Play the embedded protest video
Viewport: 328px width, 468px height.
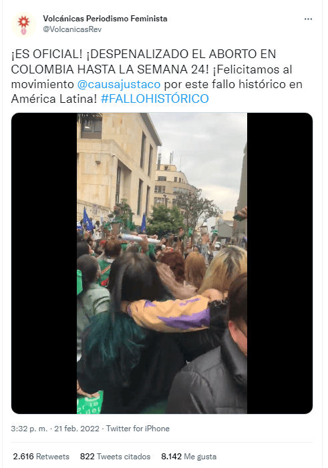click(162, 263)
